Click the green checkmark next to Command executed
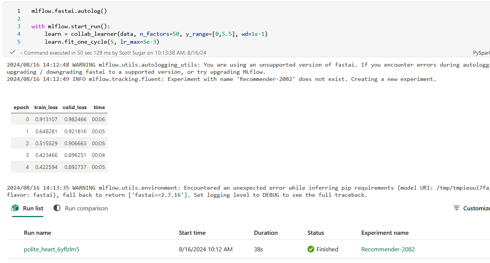 (x=13, y=52)
